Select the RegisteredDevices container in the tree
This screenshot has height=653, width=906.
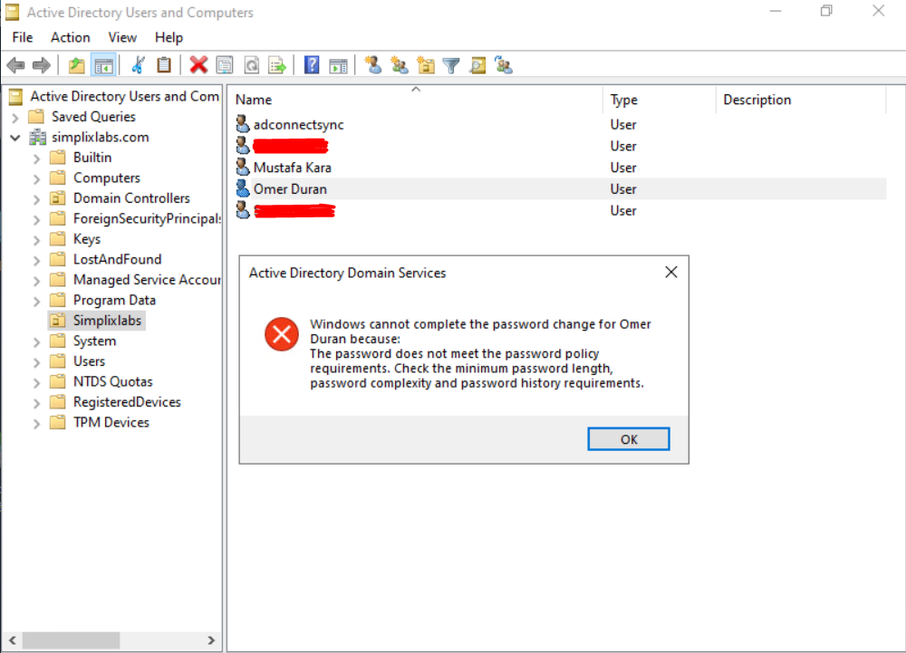[x=127, y=402]
